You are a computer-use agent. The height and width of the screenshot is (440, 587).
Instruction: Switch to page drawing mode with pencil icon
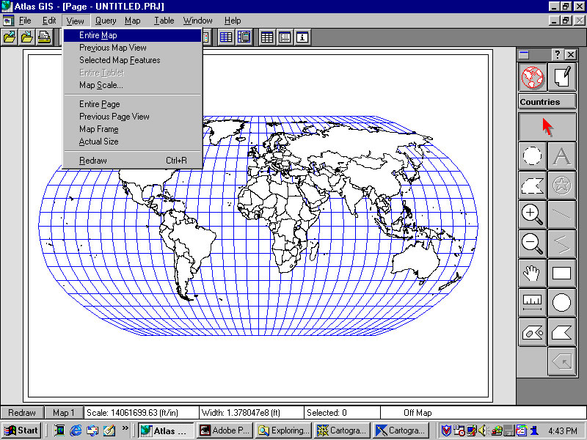coord(562,77)
